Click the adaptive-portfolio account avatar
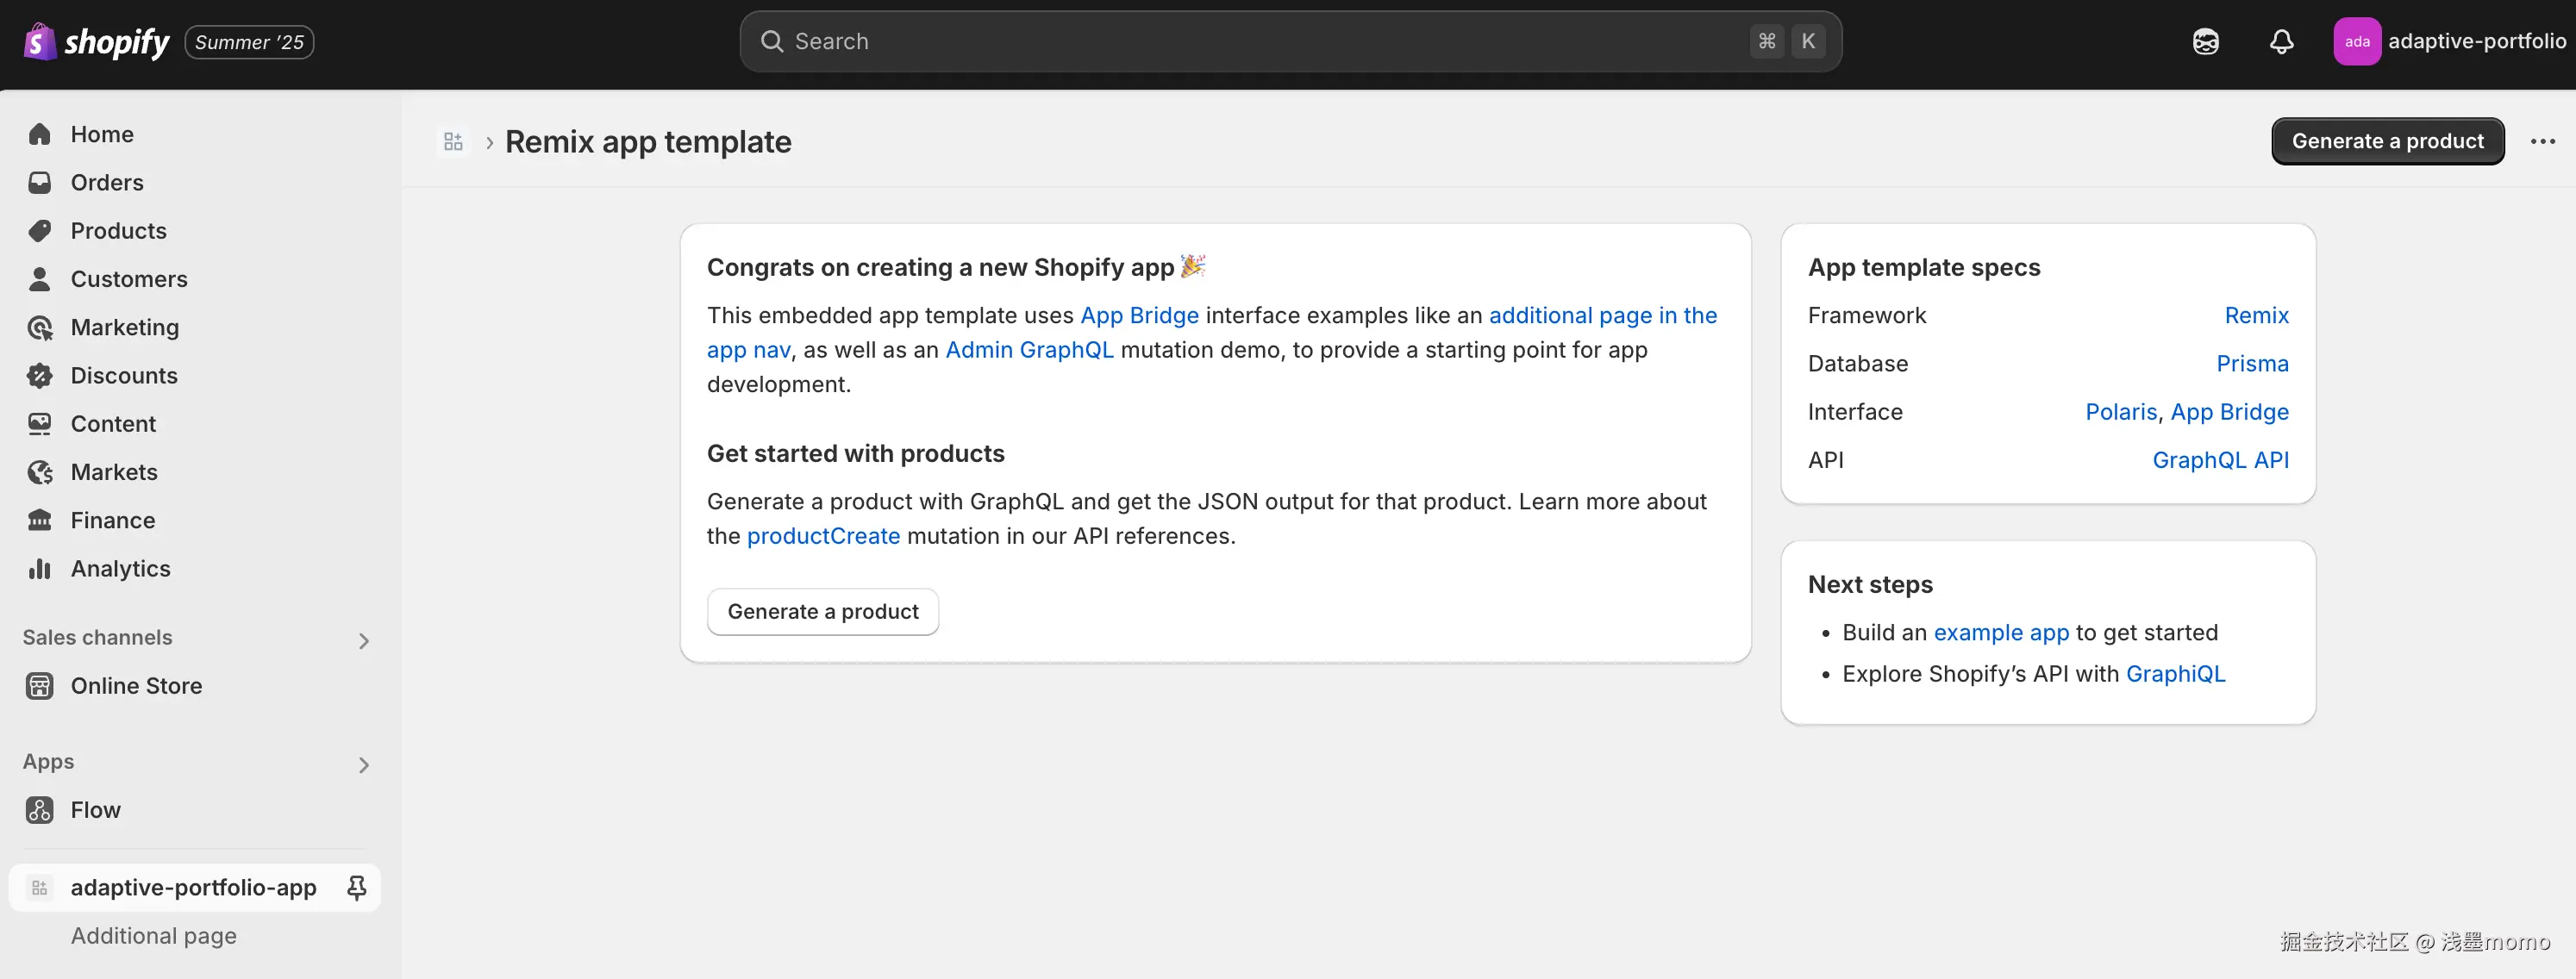 click(x=2356, y=41)
